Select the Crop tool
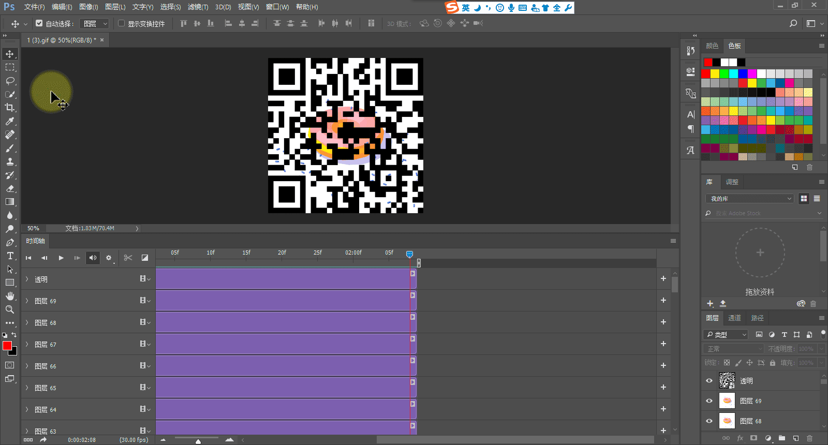Image resolution: width=828 pixels, height=445 pixels. (x=10, y=108)
